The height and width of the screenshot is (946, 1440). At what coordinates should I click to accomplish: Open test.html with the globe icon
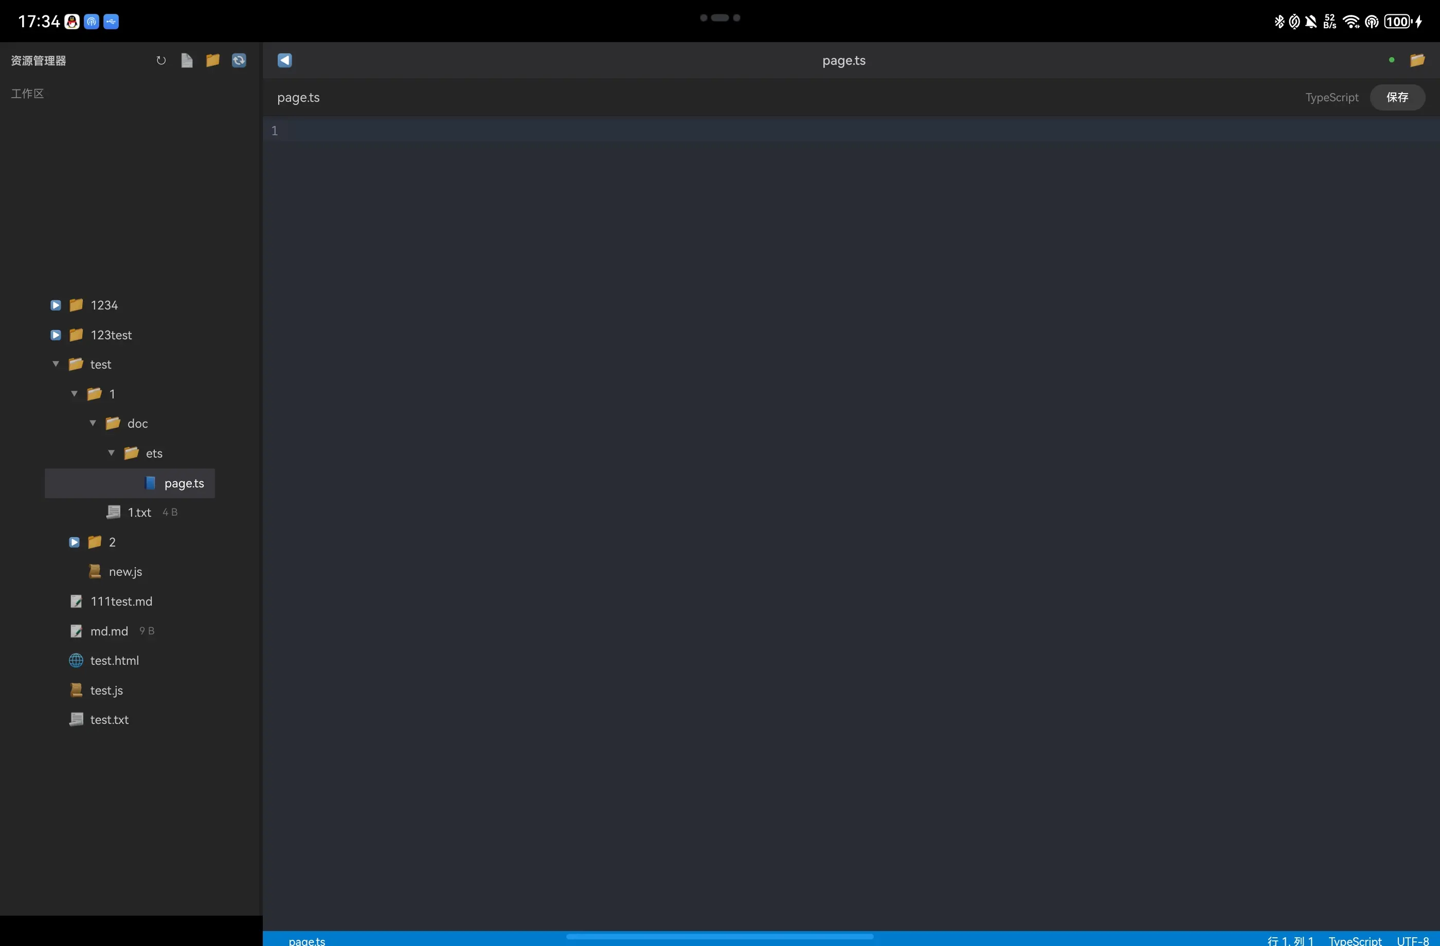tap(114, 661)
